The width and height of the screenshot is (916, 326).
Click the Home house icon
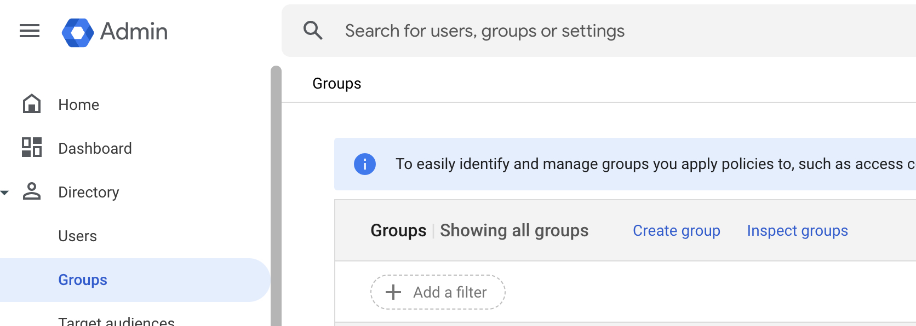point(32,104)
